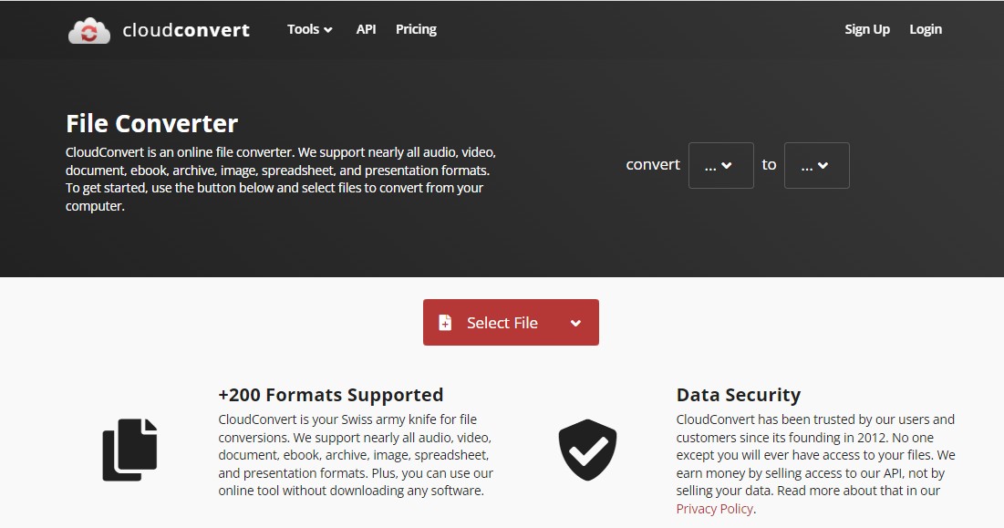Click the shield checkmark security icon
Image resolution: width=1004 pixels, height=528 pixels.
point(587,450)
